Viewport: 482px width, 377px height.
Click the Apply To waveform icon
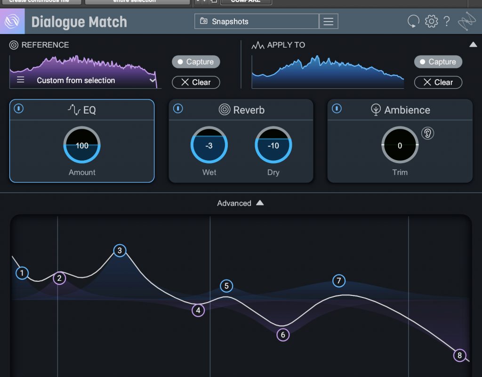(x=257, y=45)
